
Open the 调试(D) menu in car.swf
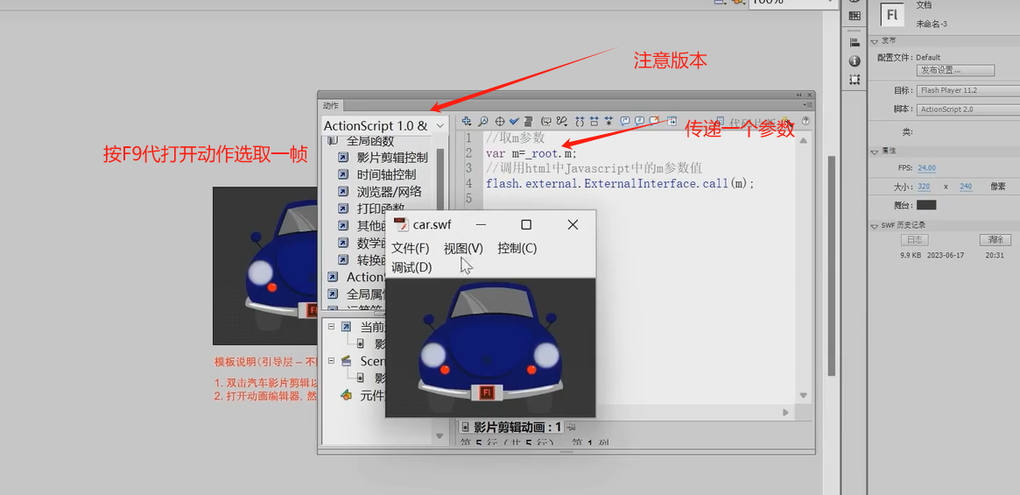tap(412, 267)
